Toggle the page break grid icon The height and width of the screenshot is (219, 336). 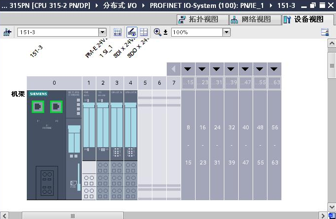pyautogui.click(x=144, y=32)
